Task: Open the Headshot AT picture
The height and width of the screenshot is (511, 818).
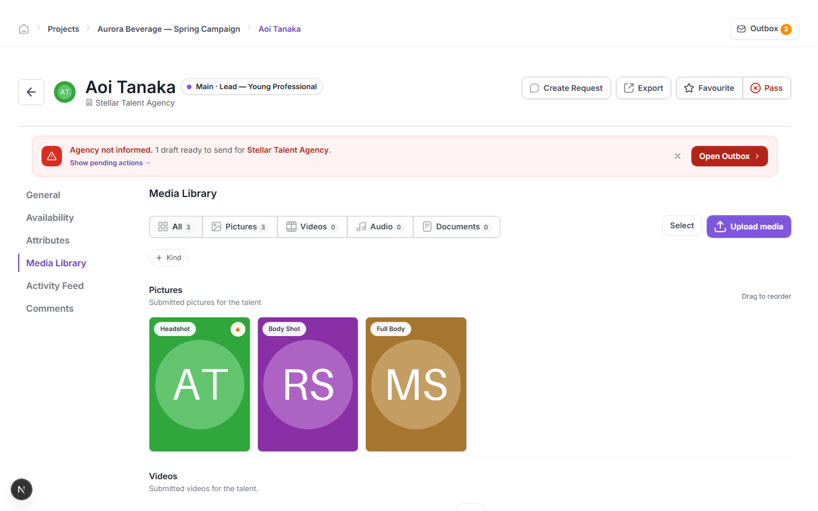Action: click(x=199, y=384)
